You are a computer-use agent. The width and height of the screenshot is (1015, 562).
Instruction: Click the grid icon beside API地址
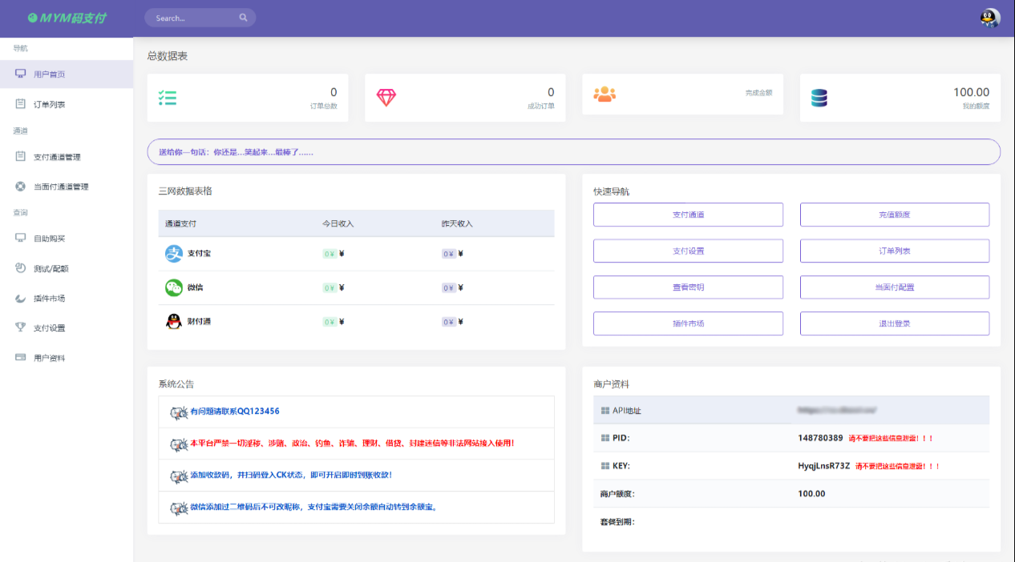605,411
